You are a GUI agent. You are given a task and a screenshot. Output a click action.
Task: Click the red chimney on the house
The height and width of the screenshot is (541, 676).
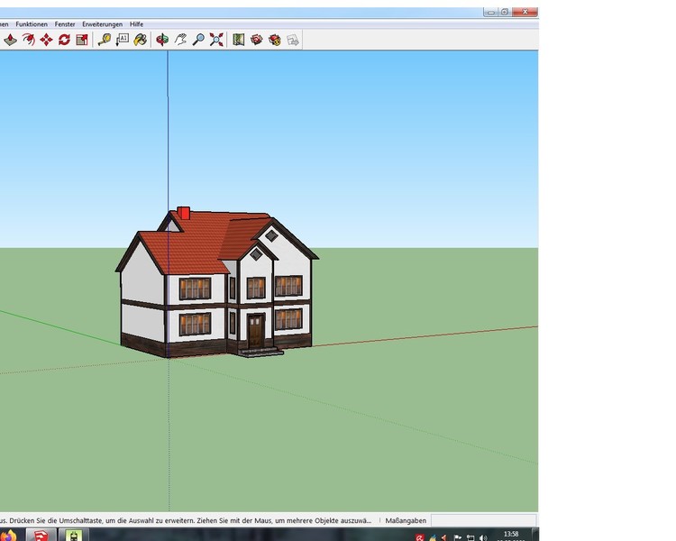click(184, 213)
